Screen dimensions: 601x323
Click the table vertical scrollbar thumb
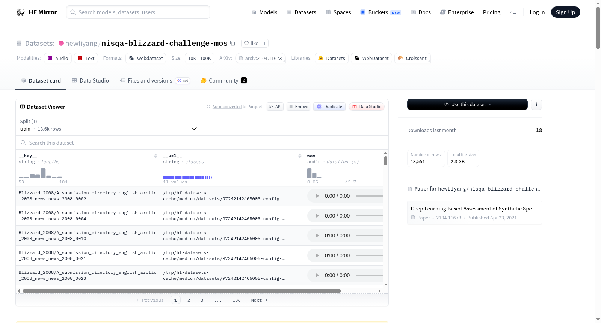[385, 161]
